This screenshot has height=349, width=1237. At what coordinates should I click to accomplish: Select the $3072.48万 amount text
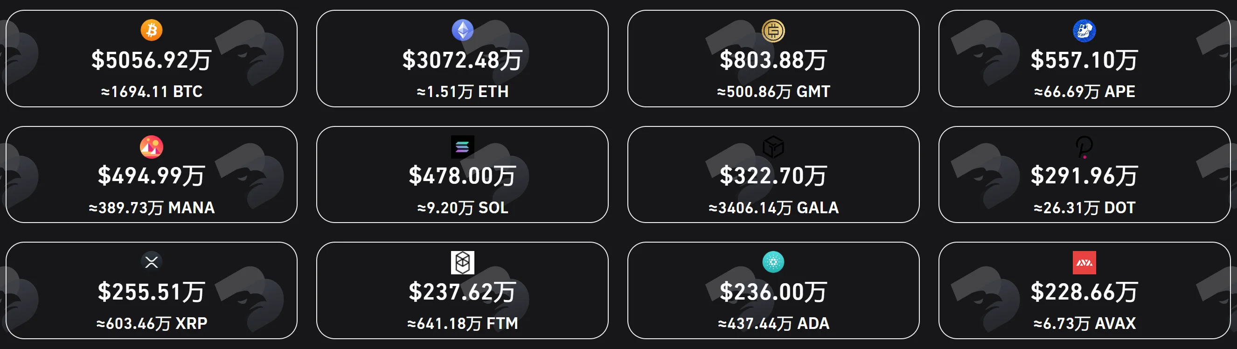tap(462, 61)
